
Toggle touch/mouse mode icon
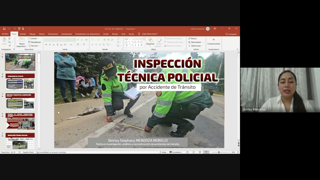pyautogui.click(x=23, y=29)
